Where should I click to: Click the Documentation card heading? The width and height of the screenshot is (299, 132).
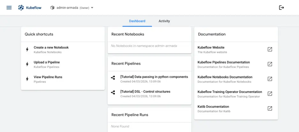[x=212, y=34]
